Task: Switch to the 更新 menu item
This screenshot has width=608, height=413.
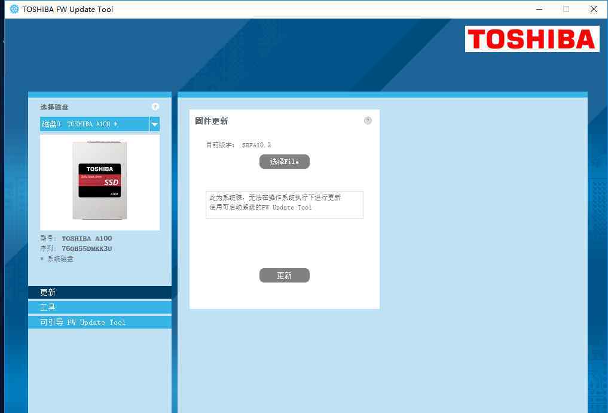Action: 100,292
